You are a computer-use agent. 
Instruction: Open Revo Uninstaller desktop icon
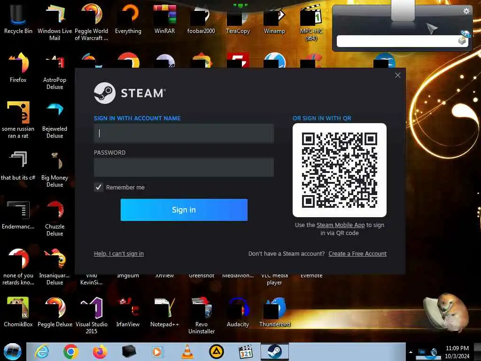point(201,315)
